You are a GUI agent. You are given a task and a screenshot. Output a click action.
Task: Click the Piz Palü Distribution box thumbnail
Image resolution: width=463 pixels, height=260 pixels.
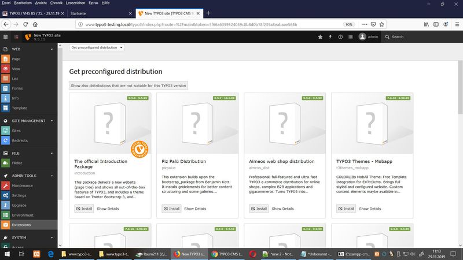pos(197,124)
